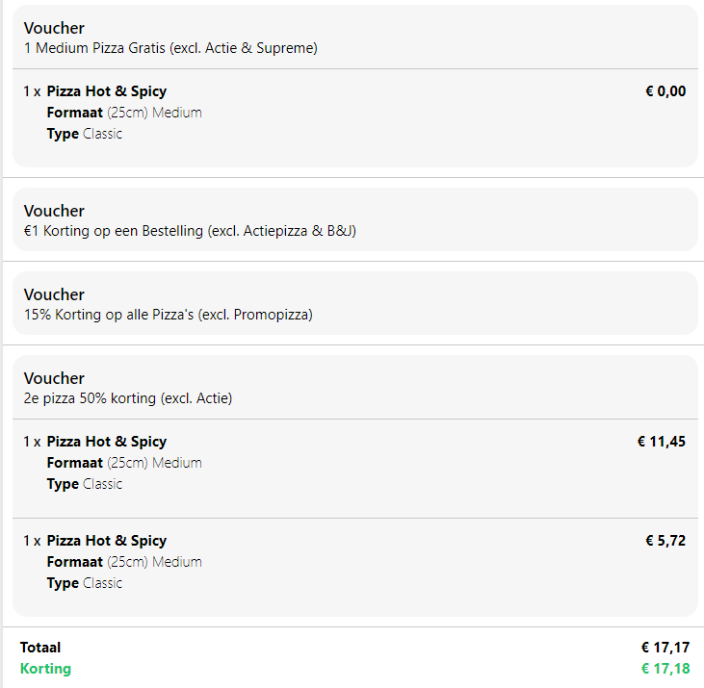Image resolution: width=704 pixels, height=688 pixels.
Task: Click the "1 Medium Pizza Gratis" voucher description
Action: point(170,48)
